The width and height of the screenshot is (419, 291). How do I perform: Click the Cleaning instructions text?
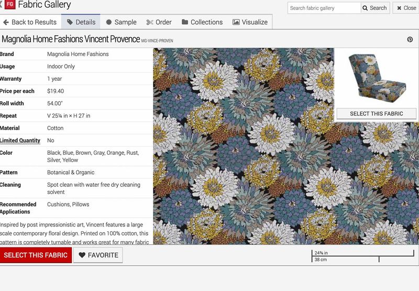[94, 188]
